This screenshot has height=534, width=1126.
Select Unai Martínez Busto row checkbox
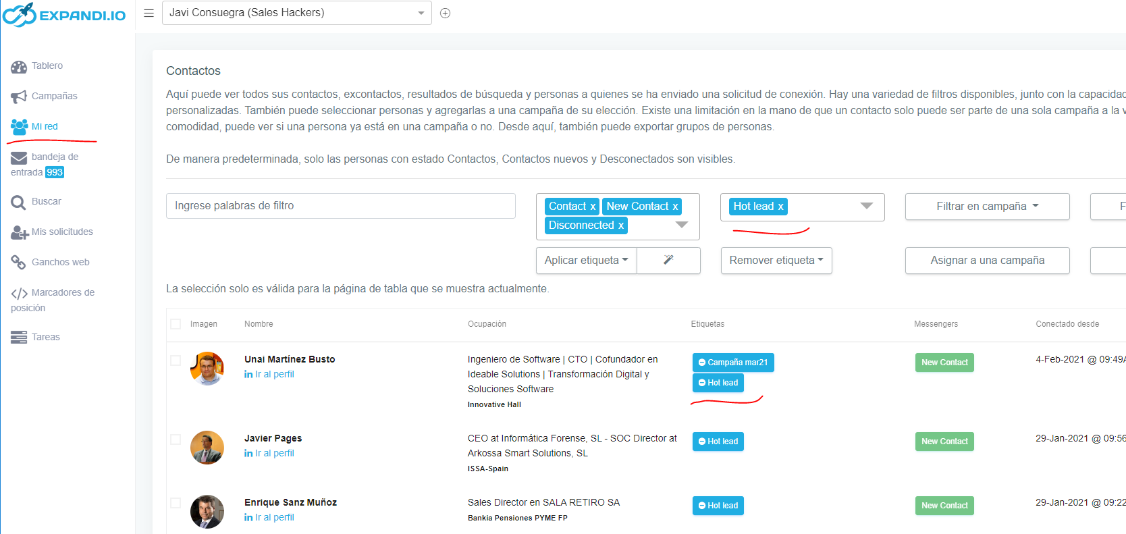click(x=176, y=361)
